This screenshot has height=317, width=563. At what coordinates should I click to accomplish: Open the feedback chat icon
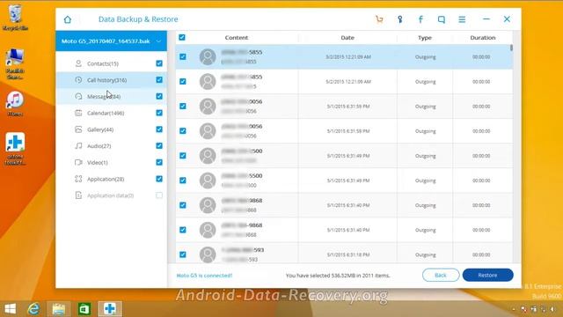[442, 19]
